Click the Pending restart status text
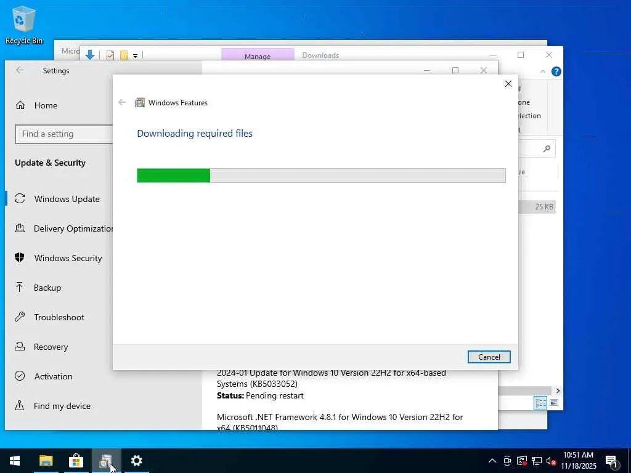 (x=274, y=396)
